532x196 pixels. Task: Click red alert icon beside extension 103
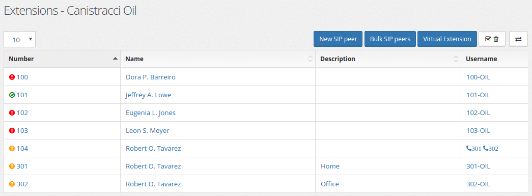pos(12,130)
